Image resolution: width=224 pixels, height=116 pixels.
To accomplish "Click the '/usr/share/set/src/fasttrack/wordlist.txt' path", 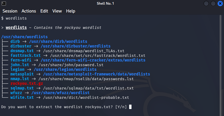I will (x=97, y=55).
